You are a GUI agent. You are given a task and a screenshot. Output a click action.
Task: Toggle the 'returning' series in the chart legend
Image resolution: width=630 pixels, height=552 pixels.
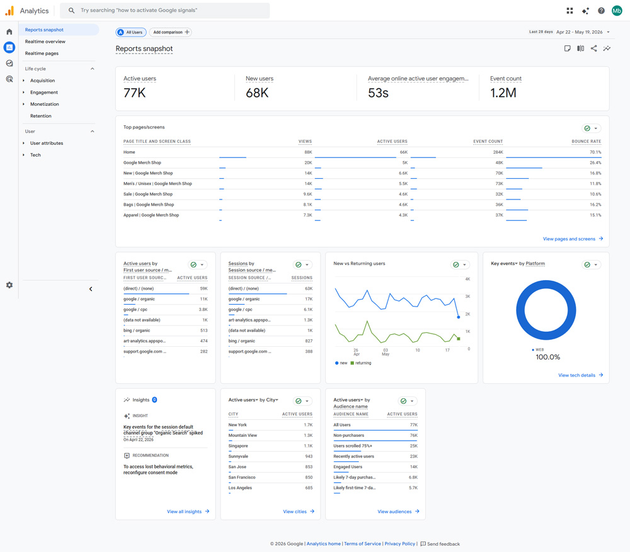[x=361, y=363]
